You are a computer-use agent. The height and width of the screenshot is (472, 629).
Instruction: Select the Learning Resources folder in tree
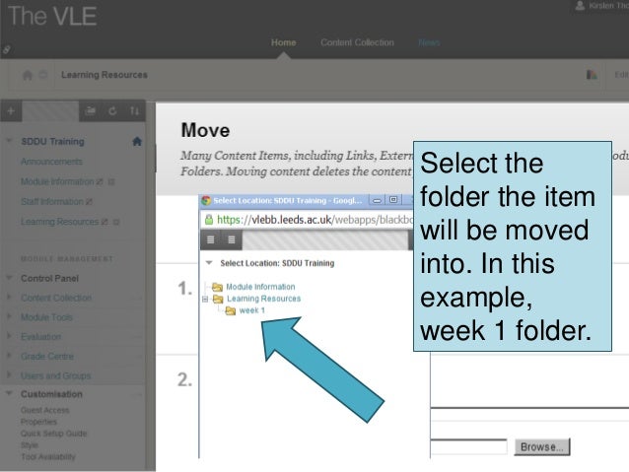pos(263,299)
